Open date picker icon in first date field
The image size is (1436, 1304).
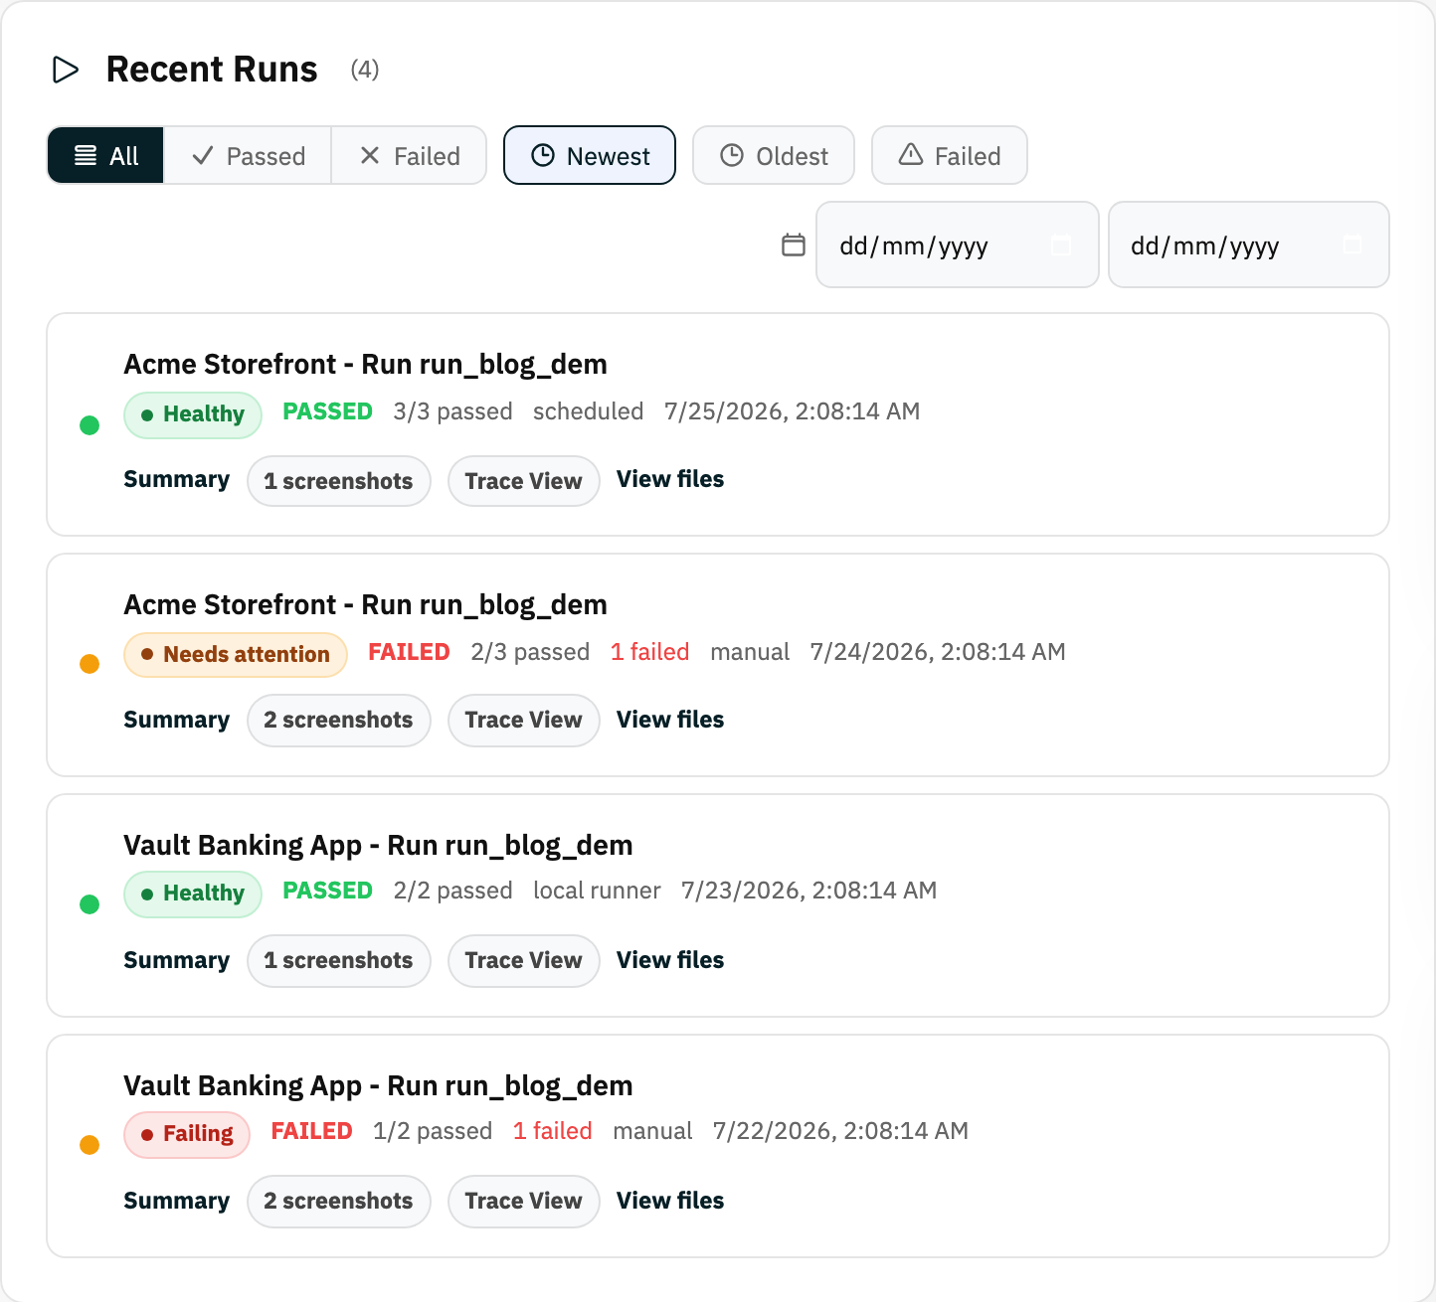1061,244
